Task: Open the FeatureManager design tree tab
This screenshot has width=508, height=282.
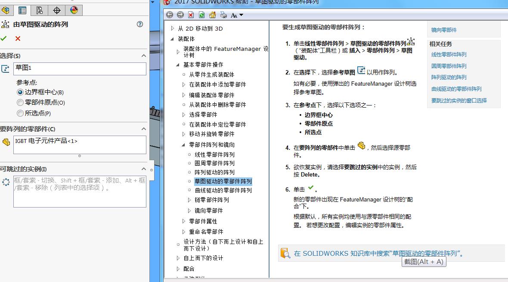Action: tap(6, 10)
